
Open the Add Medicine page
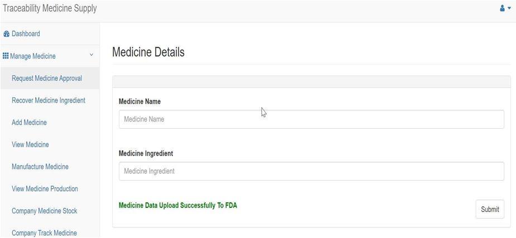[30, 122]
